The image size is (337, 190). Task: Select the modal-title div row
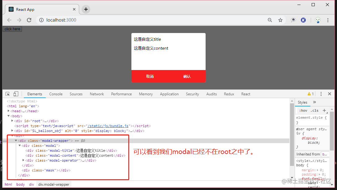71,151
